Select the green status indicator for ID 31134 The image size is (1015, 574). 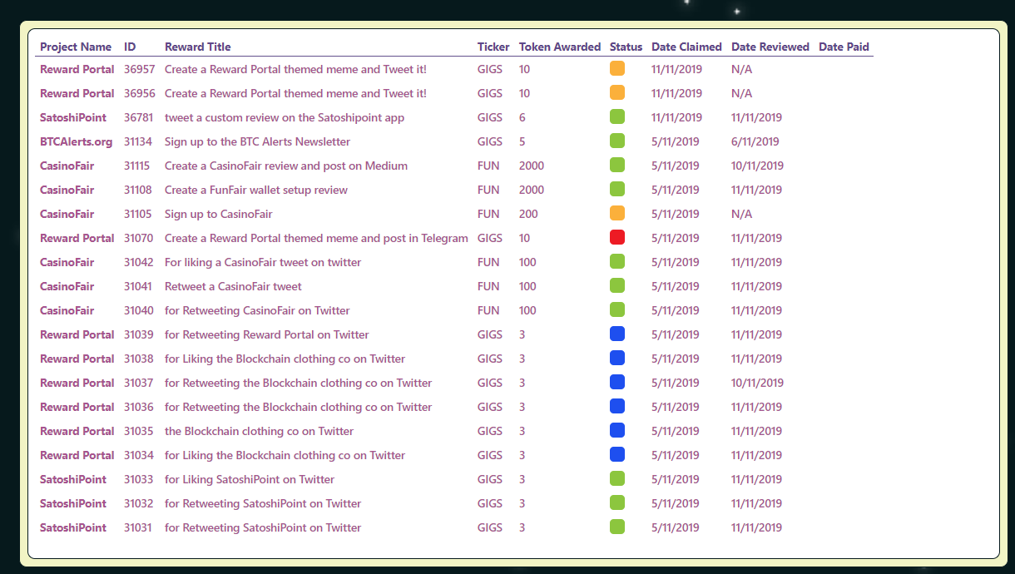617,141
